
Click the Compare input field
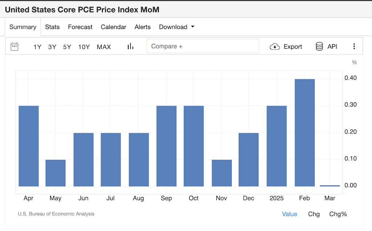click(x=203, y=46)
